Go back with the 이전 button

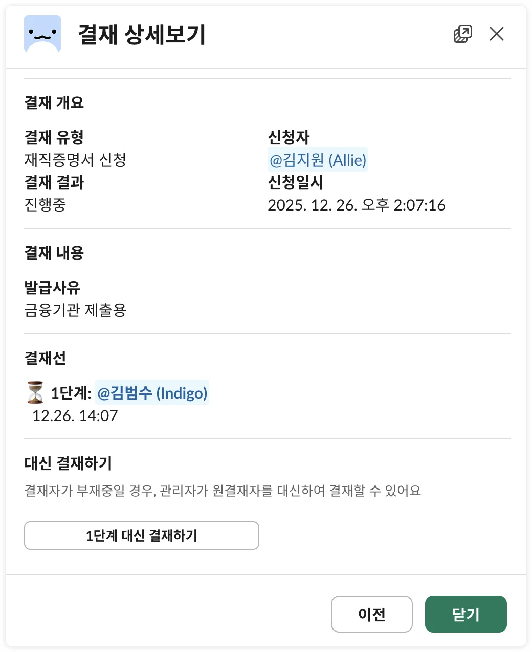(x=371, y=614)
